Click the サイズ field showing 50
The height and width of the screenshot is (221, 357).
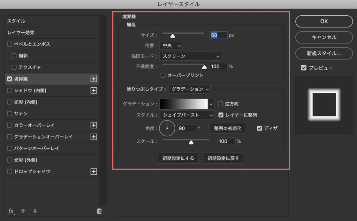(x=218, y=35)
